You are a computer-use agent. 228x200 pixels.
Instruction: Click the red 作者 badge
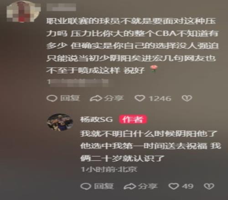(x=133, y=120)
